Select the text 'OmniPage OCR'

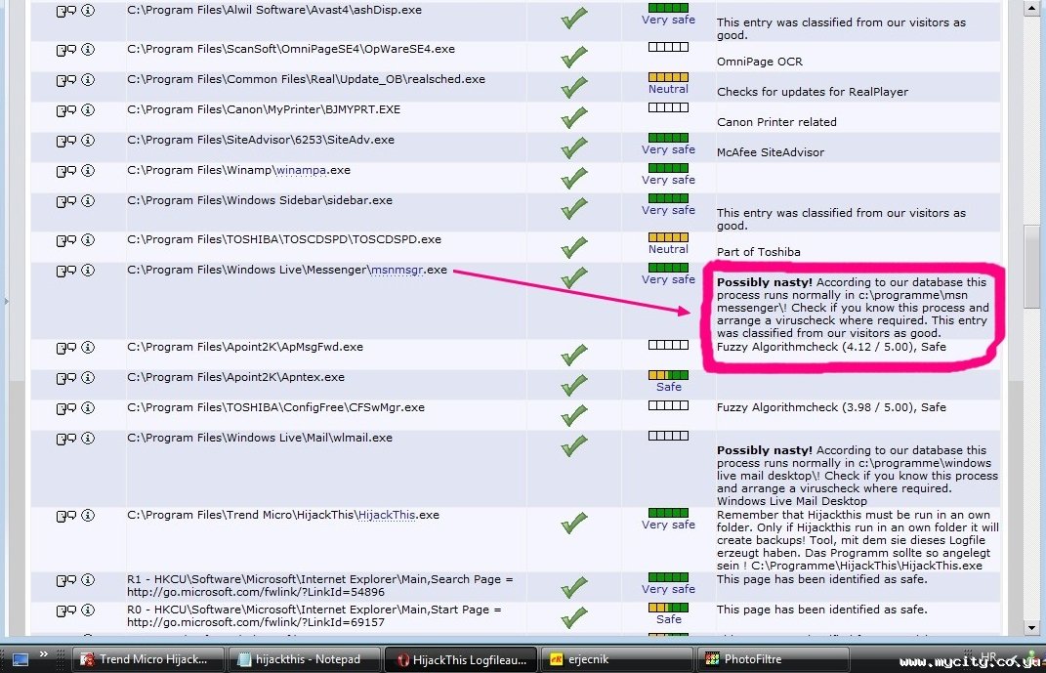click(x=760, y=62)
